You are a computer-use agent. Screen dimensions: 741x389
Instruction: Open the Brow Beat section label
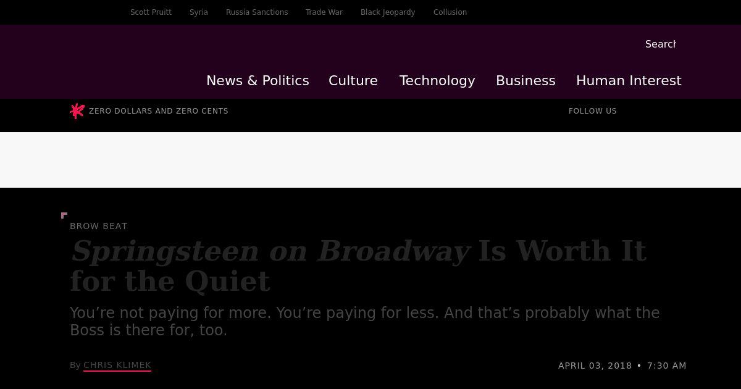pos(99,226)
